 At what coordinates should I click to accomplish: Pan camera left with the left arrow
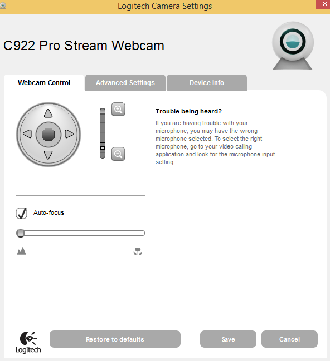[27, 133]
